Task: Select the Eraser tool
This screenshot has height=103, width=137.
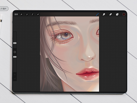Action: point(111,14)
